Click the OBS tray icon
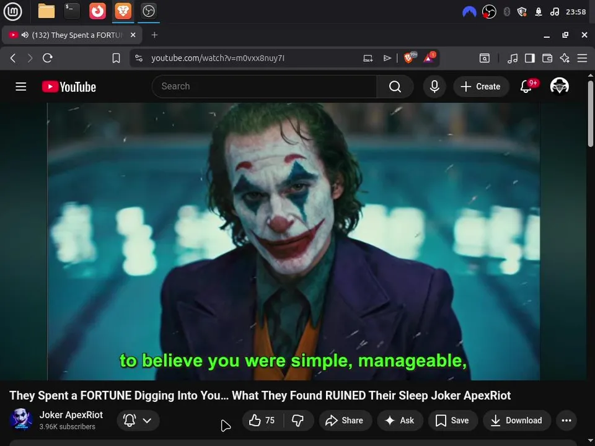The height and width of the screenshot is (446, 595). point(489,12)
